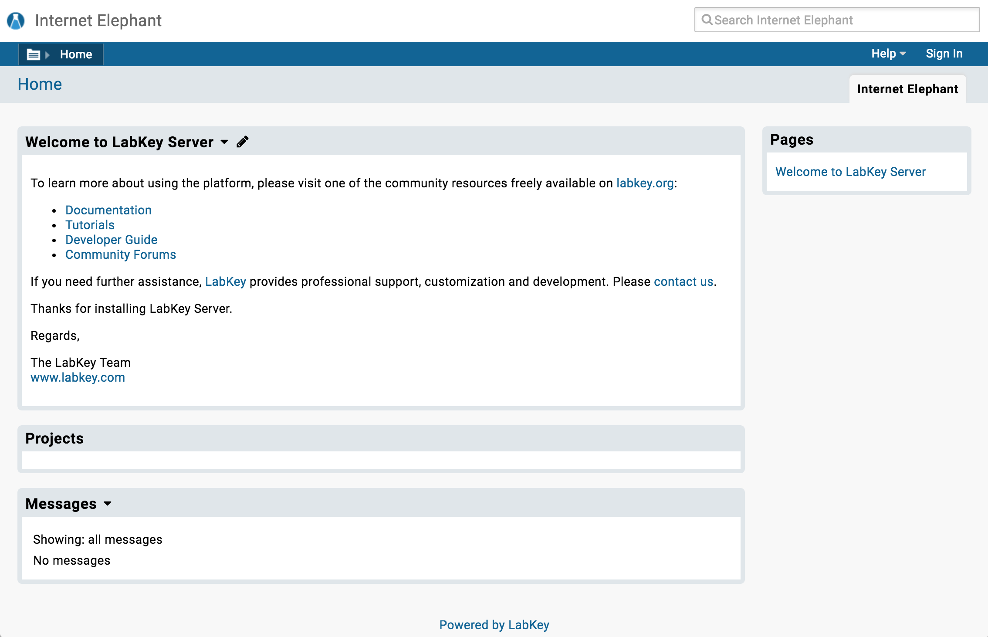The width and height of the screenshot is (988, 637).
Task: Edit wiki page with pencil icon
Action: pos(243,142)
